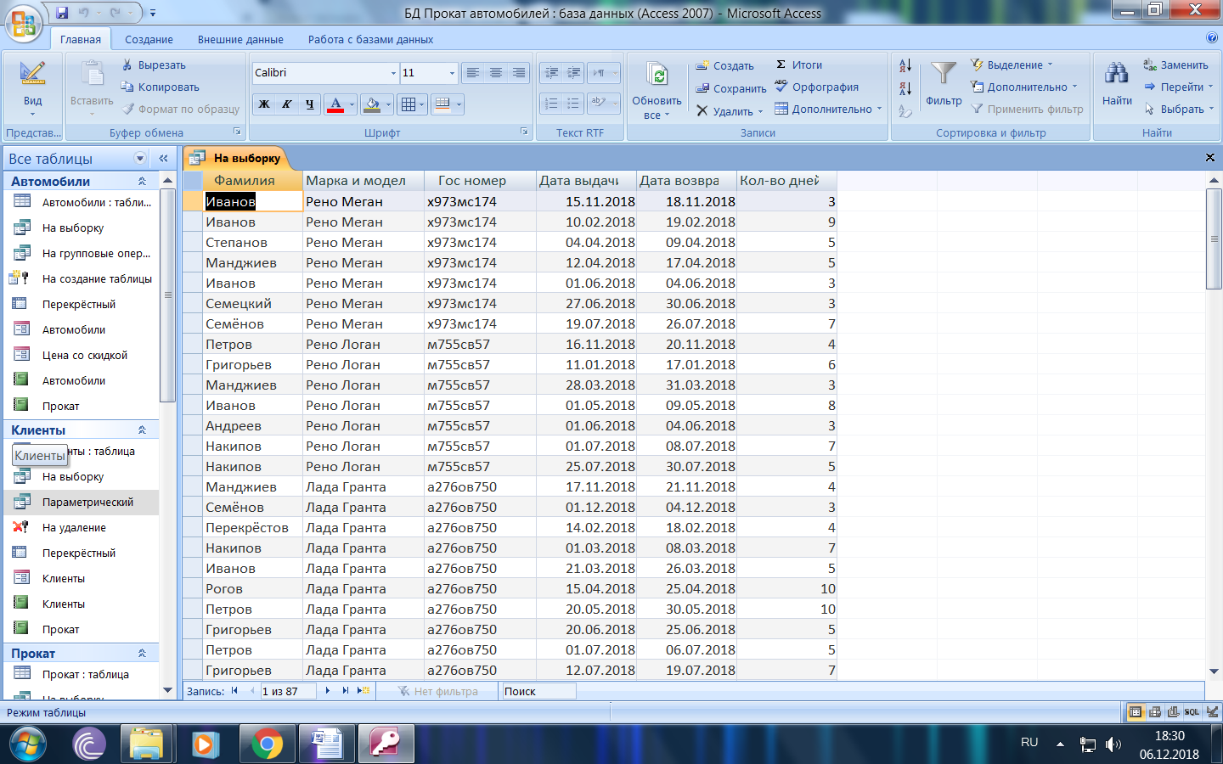
Task: Run Spelling (Орфография) check
Action: [816, 87]
